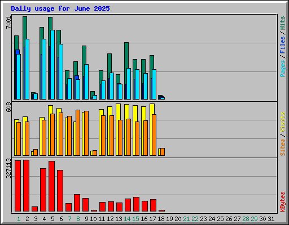
Task: Click day 10 on the x-axis
Action: [93, 219]
